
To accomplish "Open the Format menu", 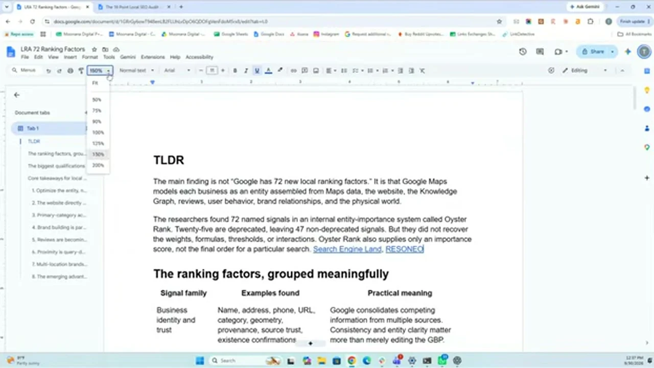I will (x=89, y=57).
